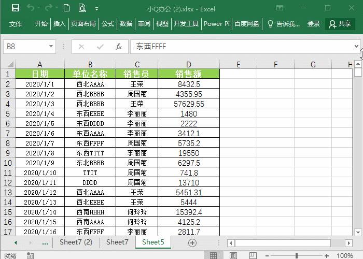Viewport: 363px width, 259px height.
Task: Open the 百度网盘 ribbon tab
Action: coord(247,24)
